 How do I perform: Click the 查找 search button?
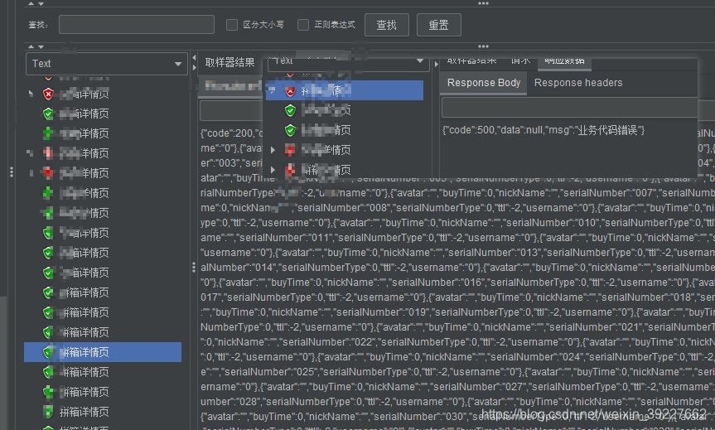coord(387,25)
